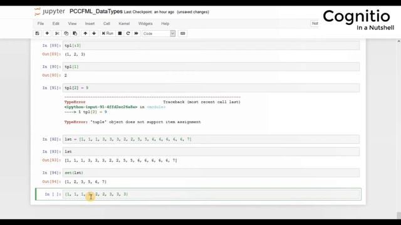Image resolution: width=401 pixels, height=225 pixels.
Task: Insert cell below with plus icon
Action: [x=47, y=33]
